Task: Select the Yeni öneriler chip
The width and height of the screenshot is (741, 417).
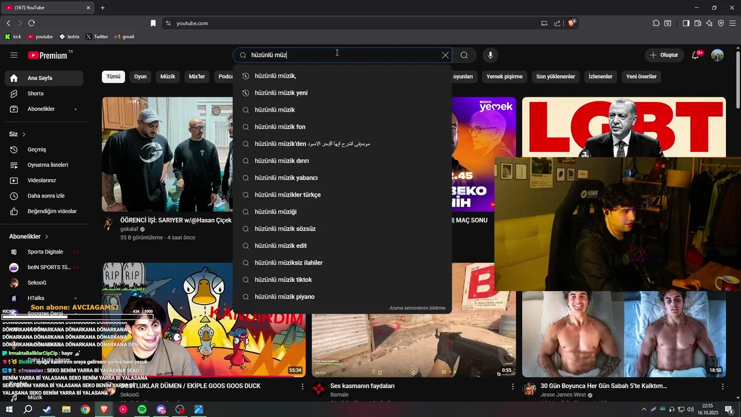Action: coord(641,76)
